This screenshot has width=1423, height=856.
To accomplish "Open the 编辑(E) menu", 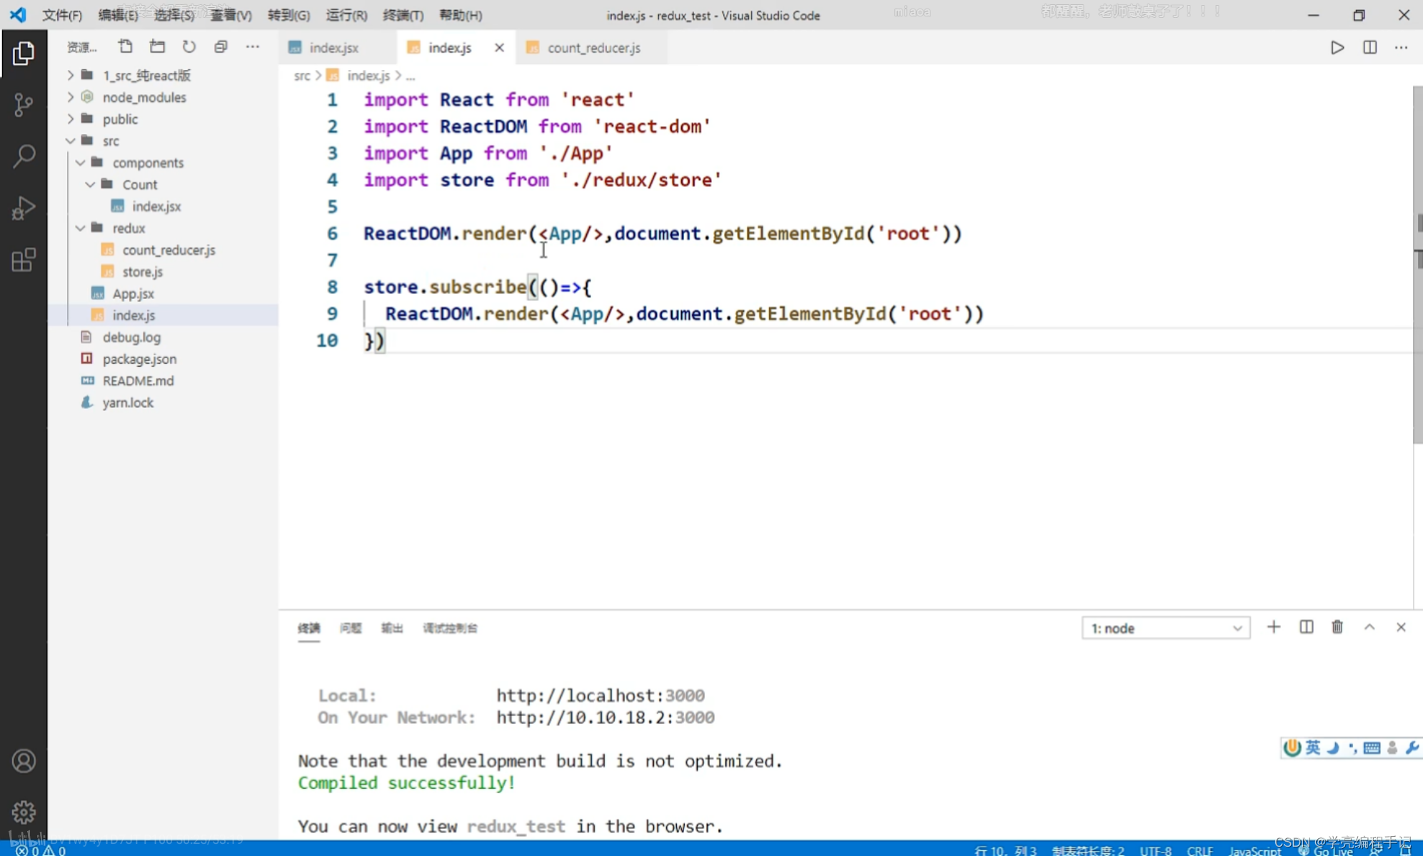I will (x=118, y=15).
